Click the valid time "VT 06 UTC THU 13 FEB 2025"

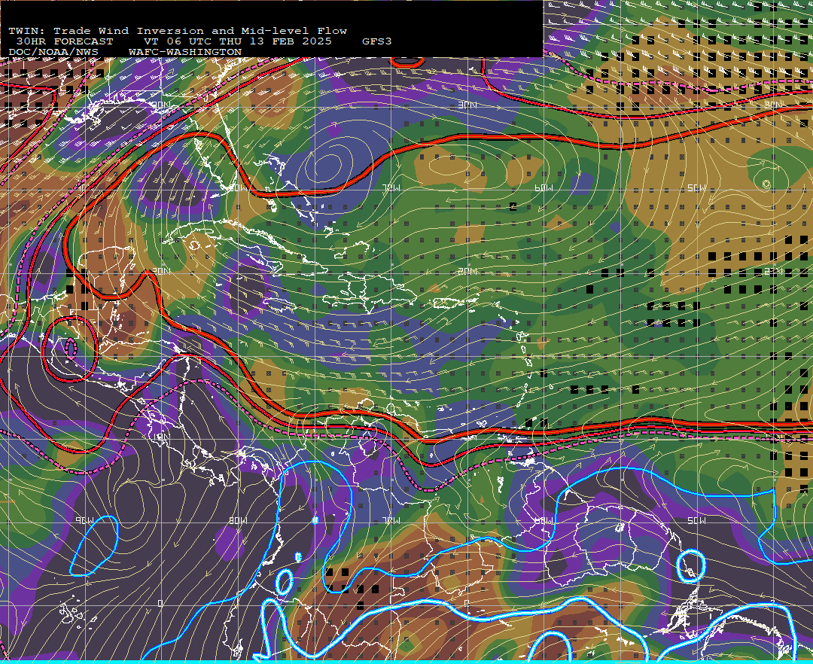tap(237, 41)
